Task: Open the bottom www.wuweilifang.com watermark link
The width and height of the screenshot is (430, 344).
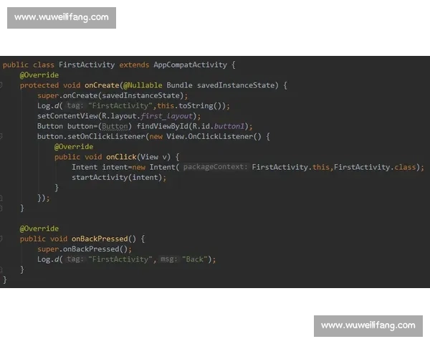Action: (368, 325)
